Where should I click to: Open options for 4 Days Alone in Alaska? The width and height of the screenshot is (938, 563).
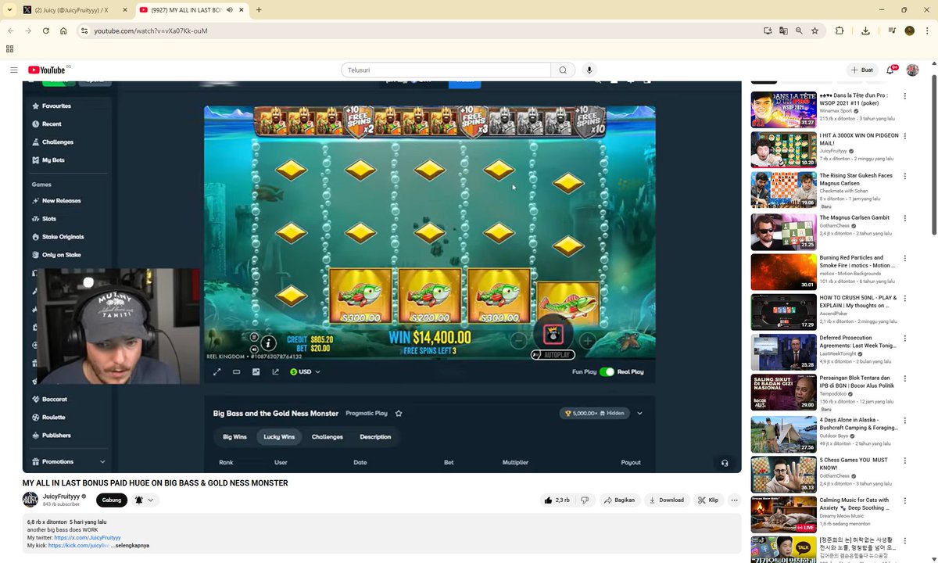905,420
